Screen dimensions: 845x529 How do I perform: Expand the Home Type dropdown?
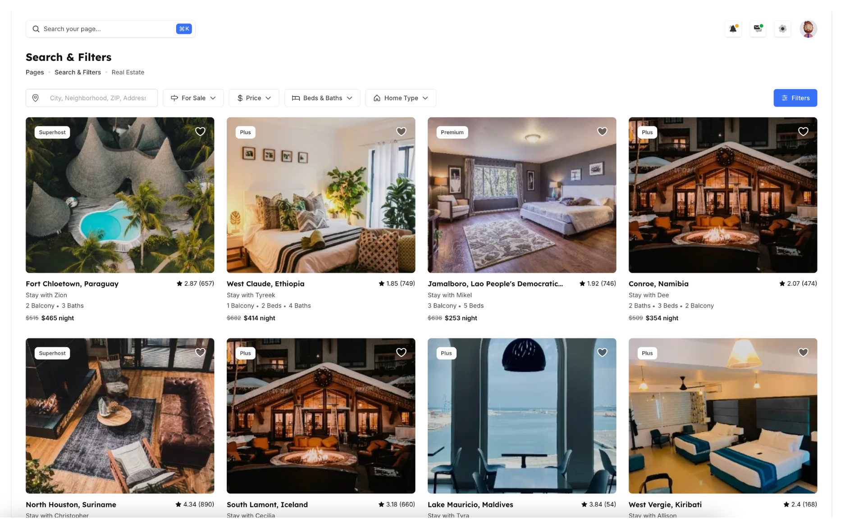click(x=401, y=98)
